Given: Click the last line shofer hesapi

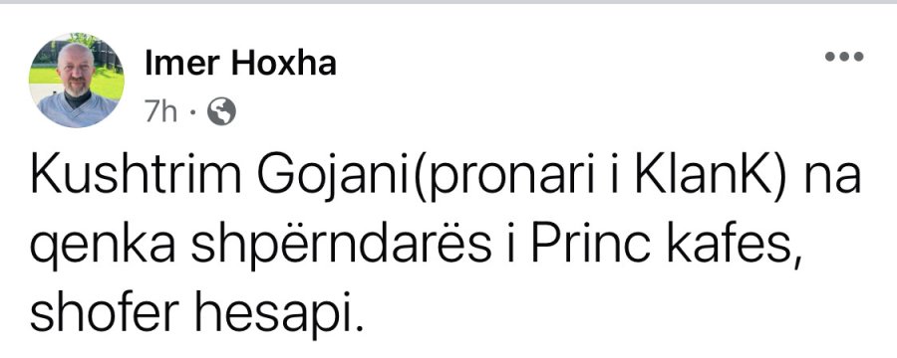Looking at the screenshot, I should tap(195, 313).
